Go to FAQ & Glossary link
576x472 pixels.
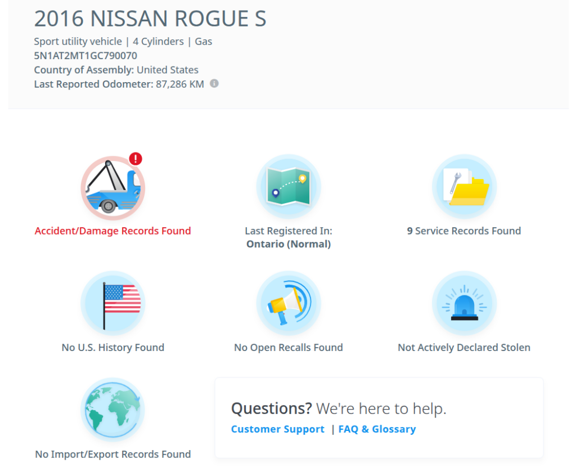(377, 429)
